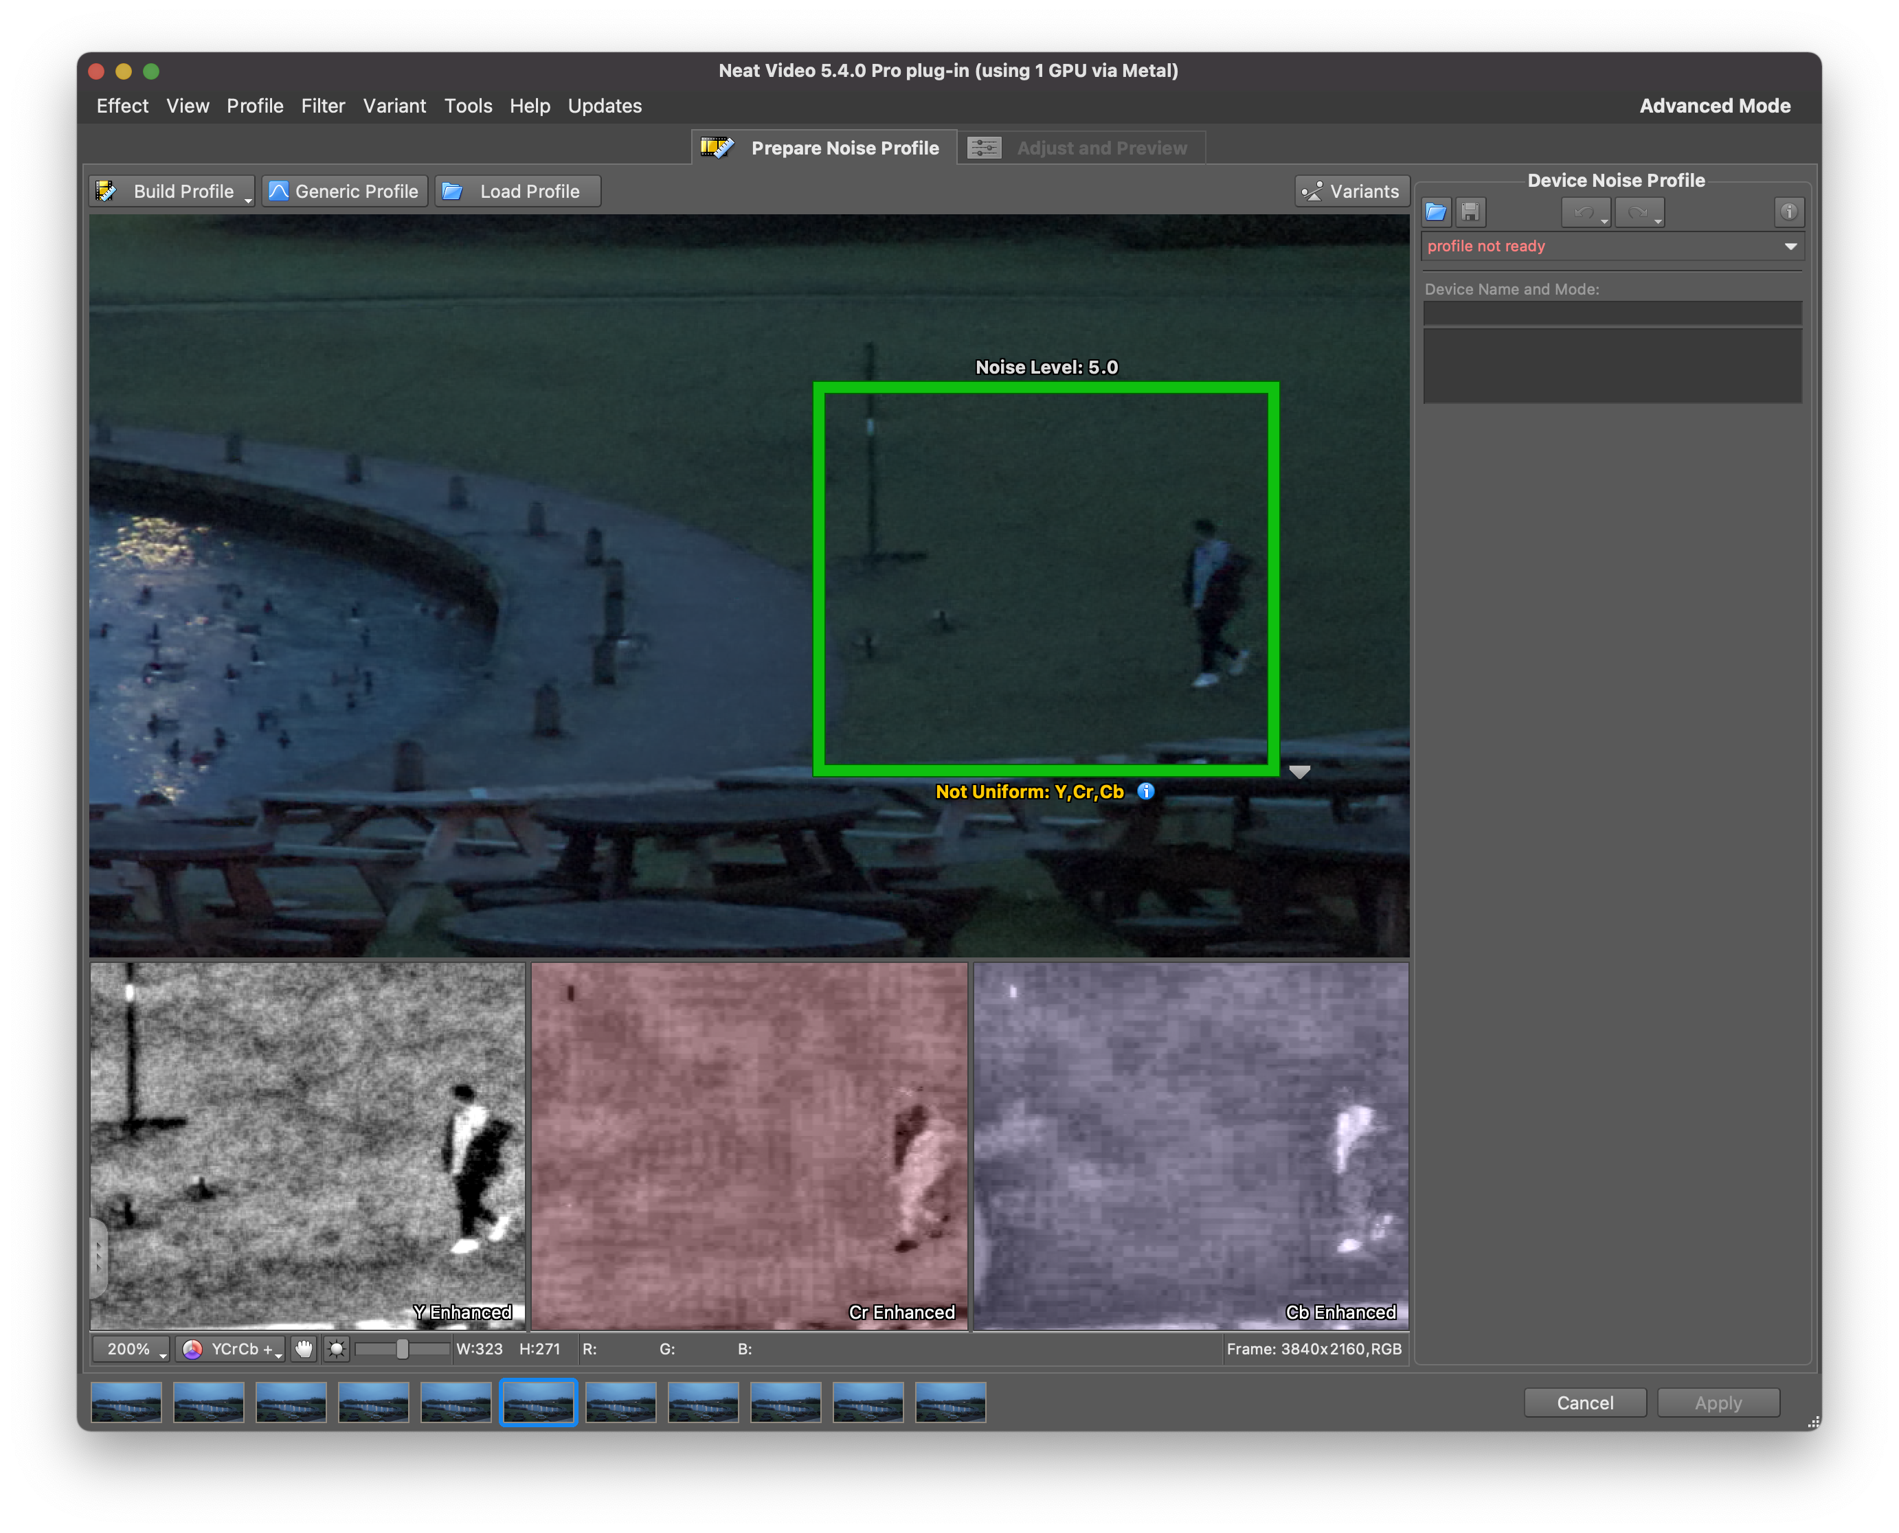Open profile with the blue folder icon
Screen dimensions: 1899x1533
[x=1435, y=212]
